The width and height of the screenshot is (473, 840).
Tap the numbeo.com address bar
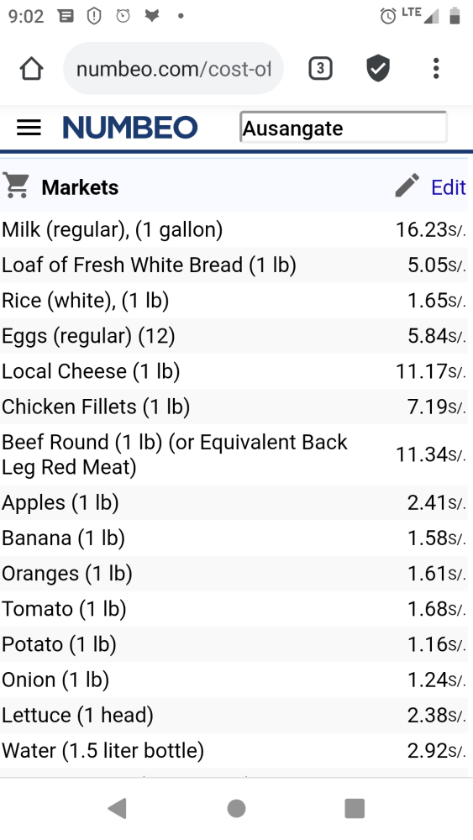pos(174,69)
